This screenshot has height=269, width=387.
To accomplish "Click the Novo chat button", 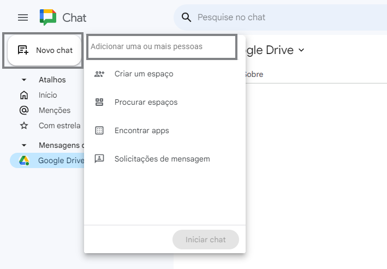I will 44,50.
